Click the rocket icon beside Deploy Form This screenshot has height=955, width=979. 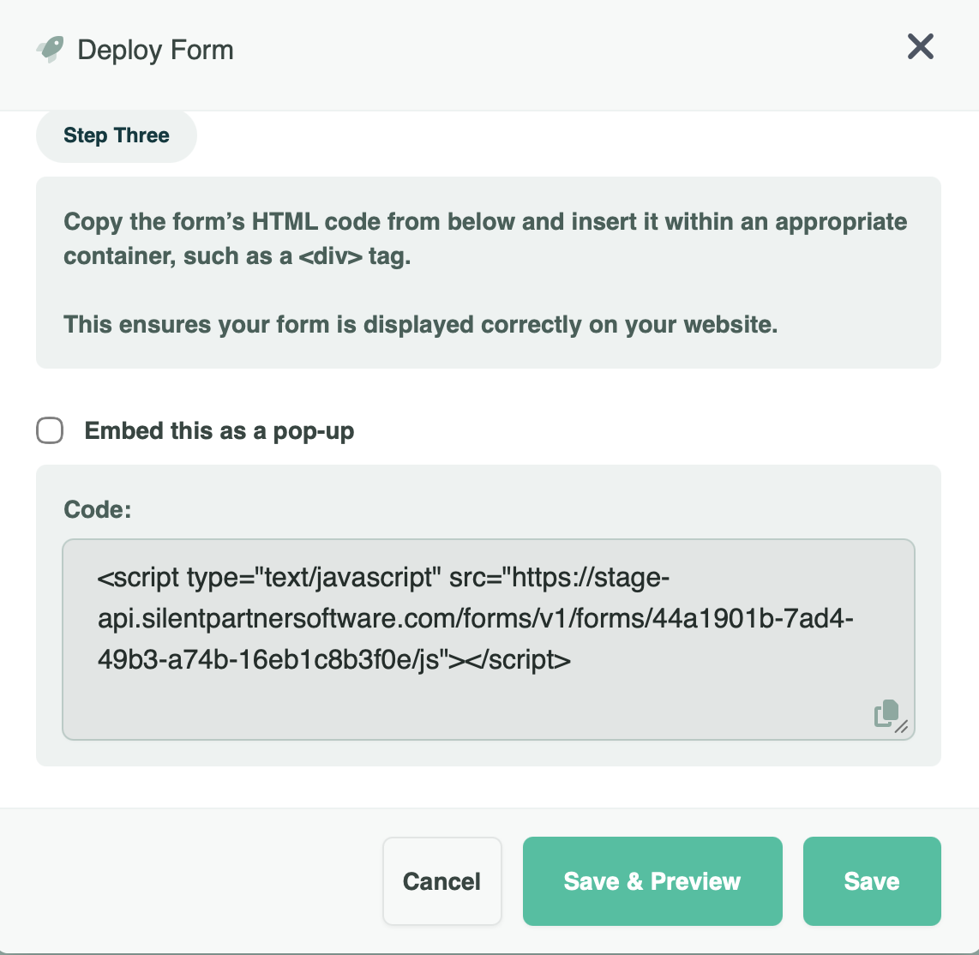pyautogui.click(x=51, y=50)
